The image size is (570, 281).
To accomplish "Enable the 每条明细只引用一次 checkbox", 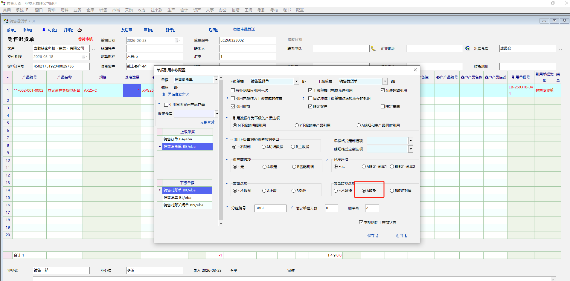I will (x=233, y=90).
